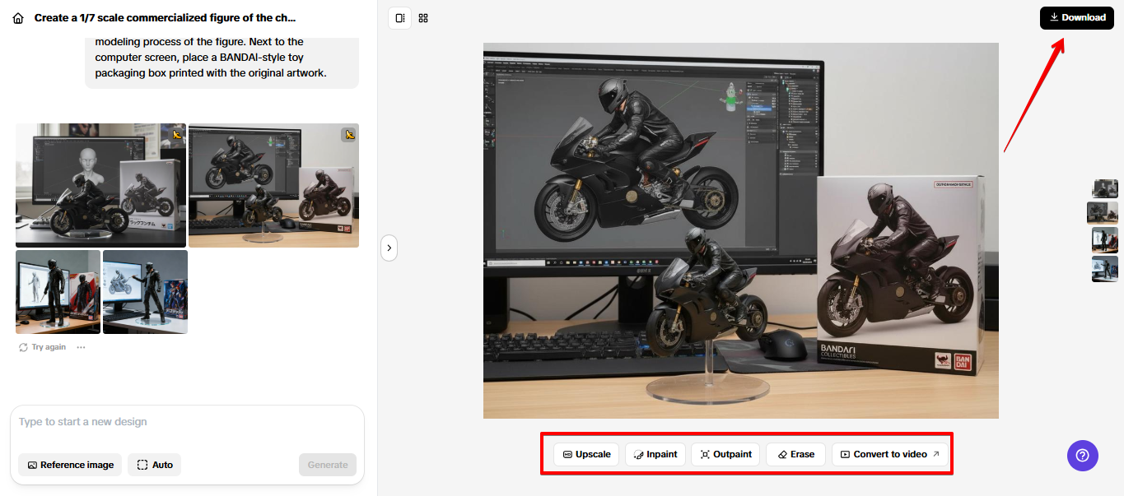
Task: Open the help question mark button
Action: point(1082,456)
